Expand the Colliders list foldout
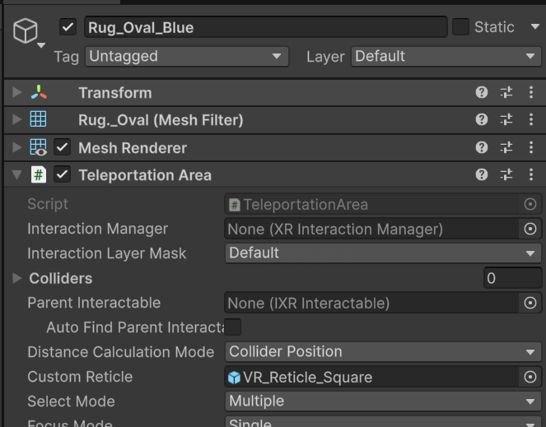This screenshot has width=546, height=427. (x=16, y=278)
